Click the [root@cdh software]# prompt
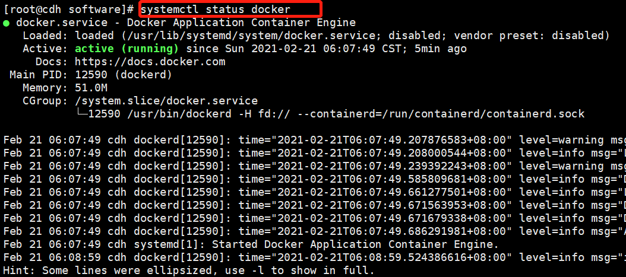Screen dimensions: 626x277 [x=69, y=9]
